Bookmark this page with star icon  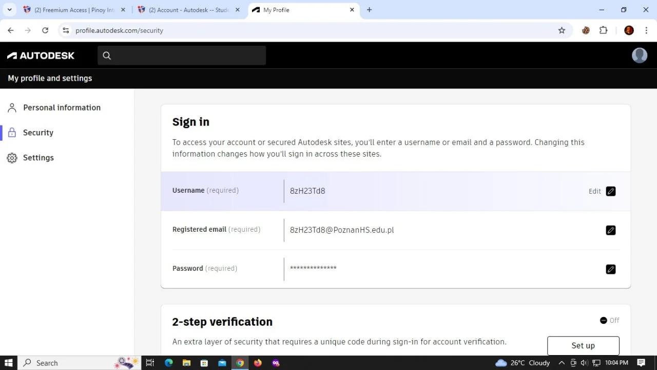coord(562,30)
